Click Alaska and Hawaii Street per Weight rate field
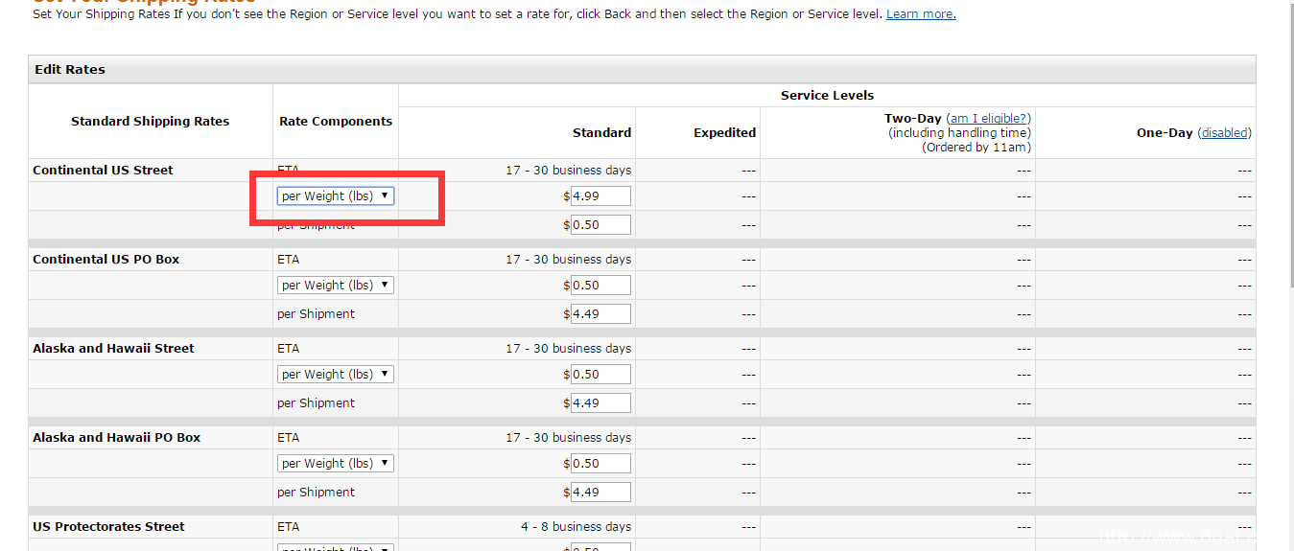Viewport: 1294px width, 551px height. (600, 374)
